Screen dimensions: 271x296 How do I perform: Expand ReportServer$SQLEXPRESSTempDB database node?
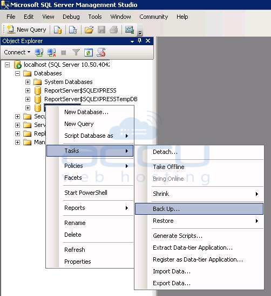[x=28, y=100]
